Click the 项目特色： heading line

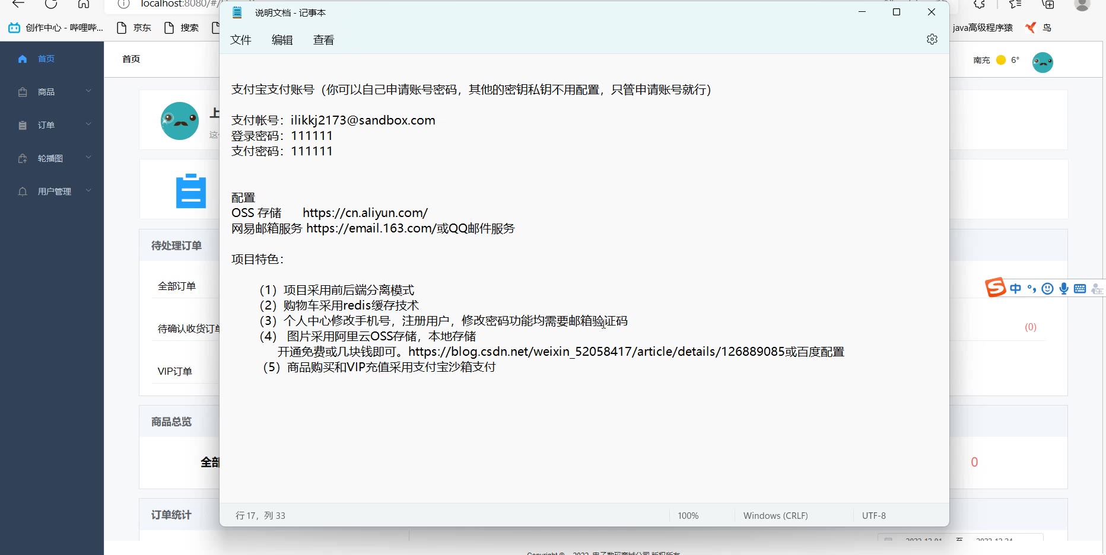pyautogui.click(x=258, y=259)
